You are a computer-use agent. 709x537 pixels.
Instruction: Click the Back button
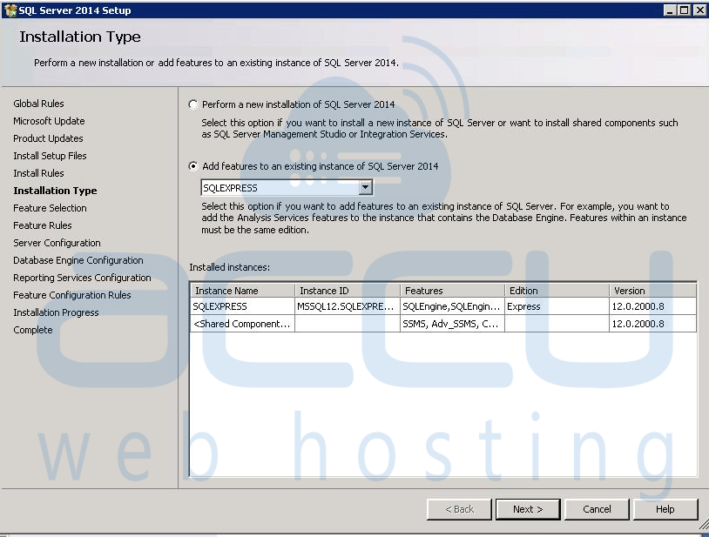click(x=459, y=509)
